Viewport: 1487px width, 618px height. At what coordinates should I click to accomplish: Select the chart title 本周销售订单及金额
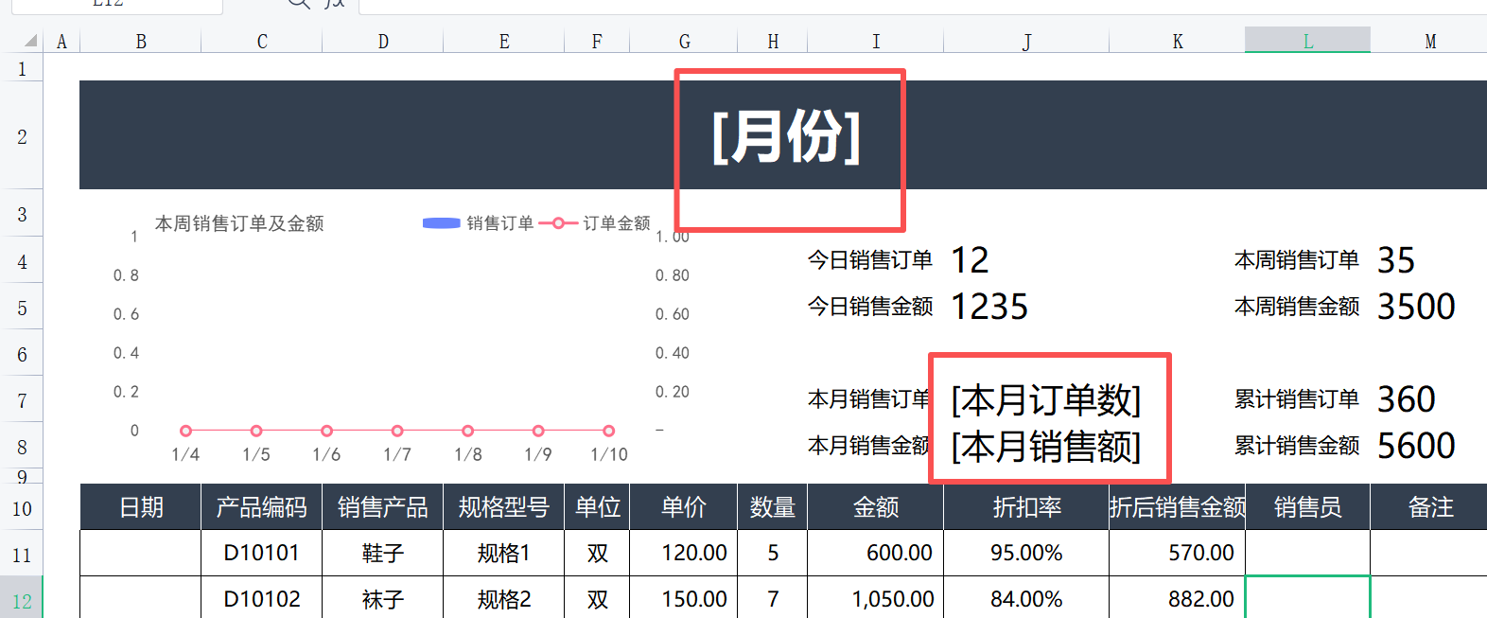[x=239, y=223]
